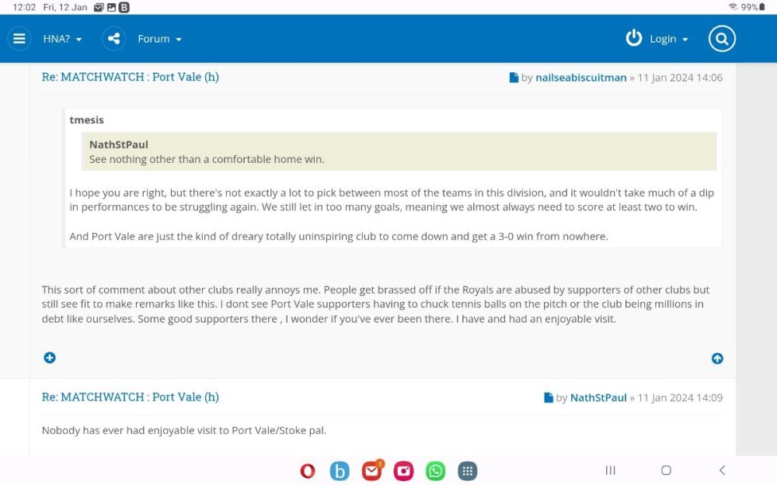777x485 pixels.
Task: Open first Re: MATCHWATCH : Port Vale (h) title
Action: pos(131,77)
